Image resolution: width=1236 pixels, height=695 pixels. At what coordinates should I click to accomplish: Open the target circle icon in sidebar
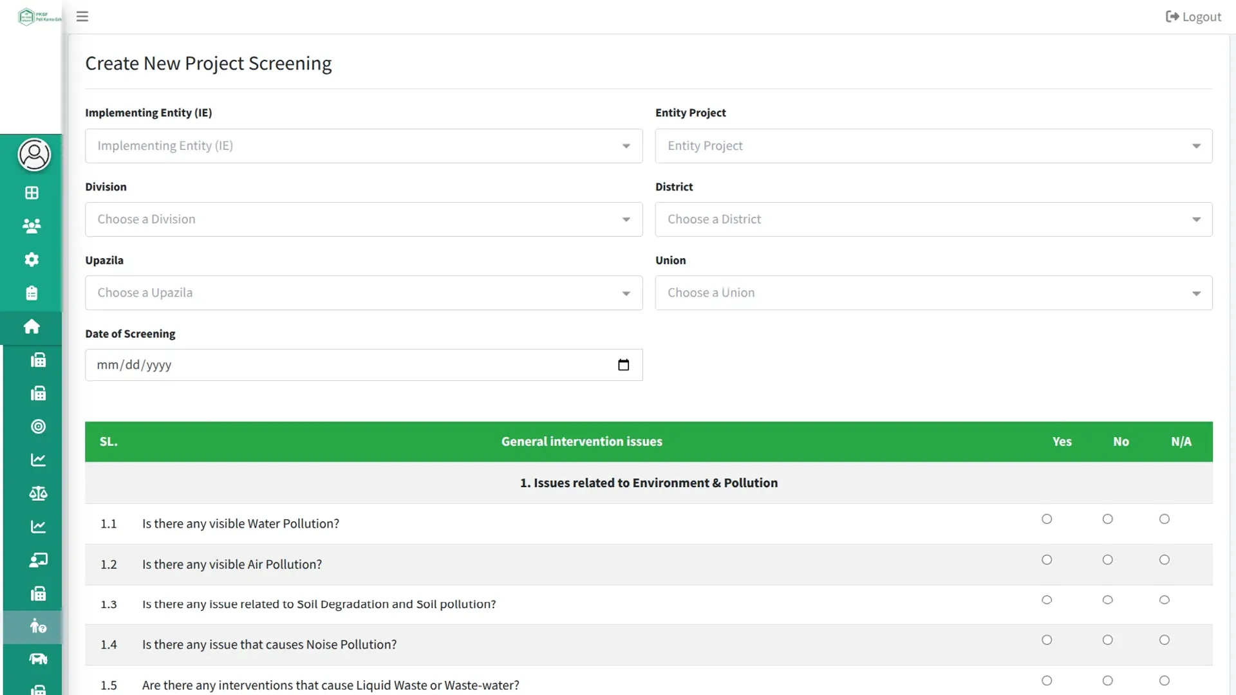click(38, 427)
